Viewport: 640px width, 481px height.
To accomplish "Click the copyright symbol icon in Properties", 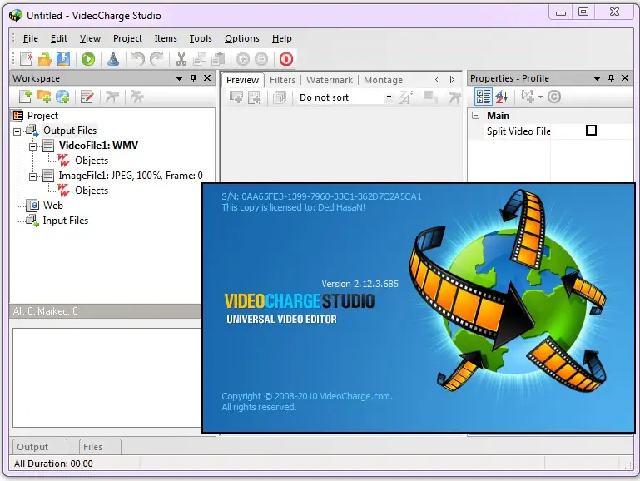I will 554,97.
